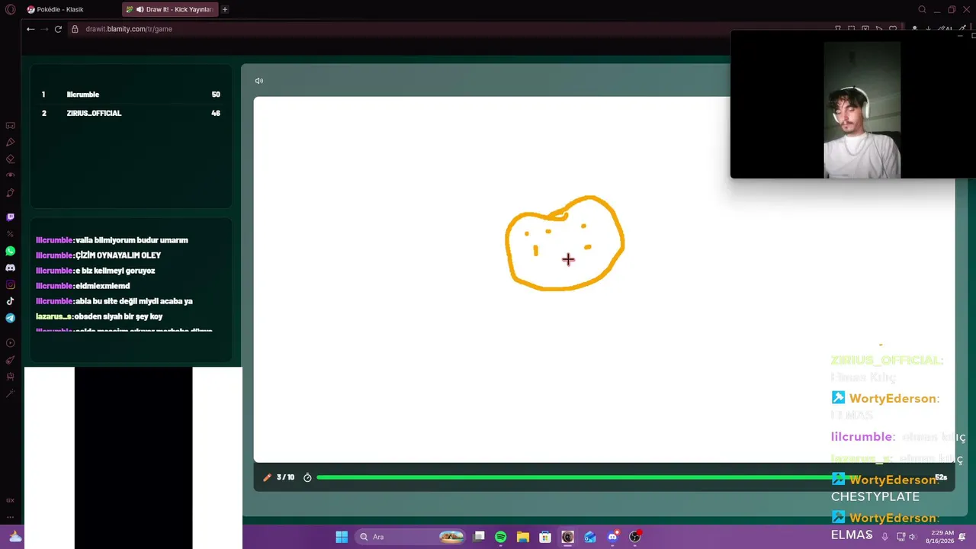Select ZIRIUS_OFFICIAL row in the scoreboard
This screenshot has width=976, height=549.
[131, 113]
